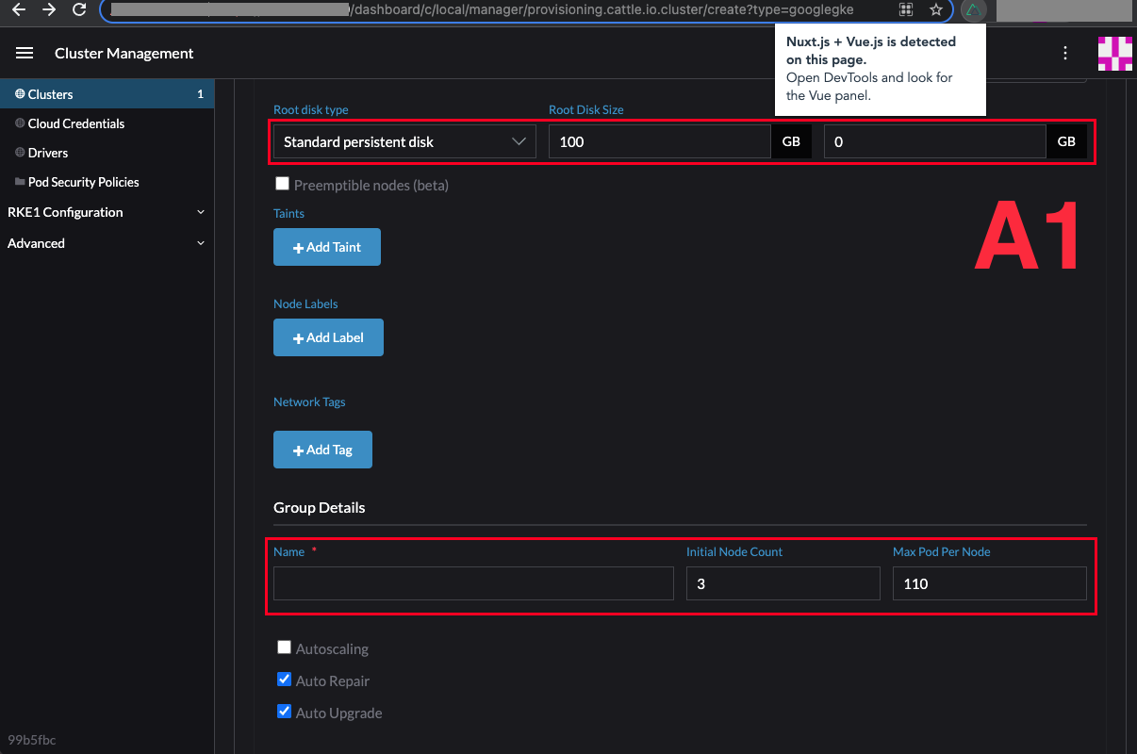The image size is (1137, 754).
Task: Enable Preemptible nodes (beta)
Action: (282, 183)
